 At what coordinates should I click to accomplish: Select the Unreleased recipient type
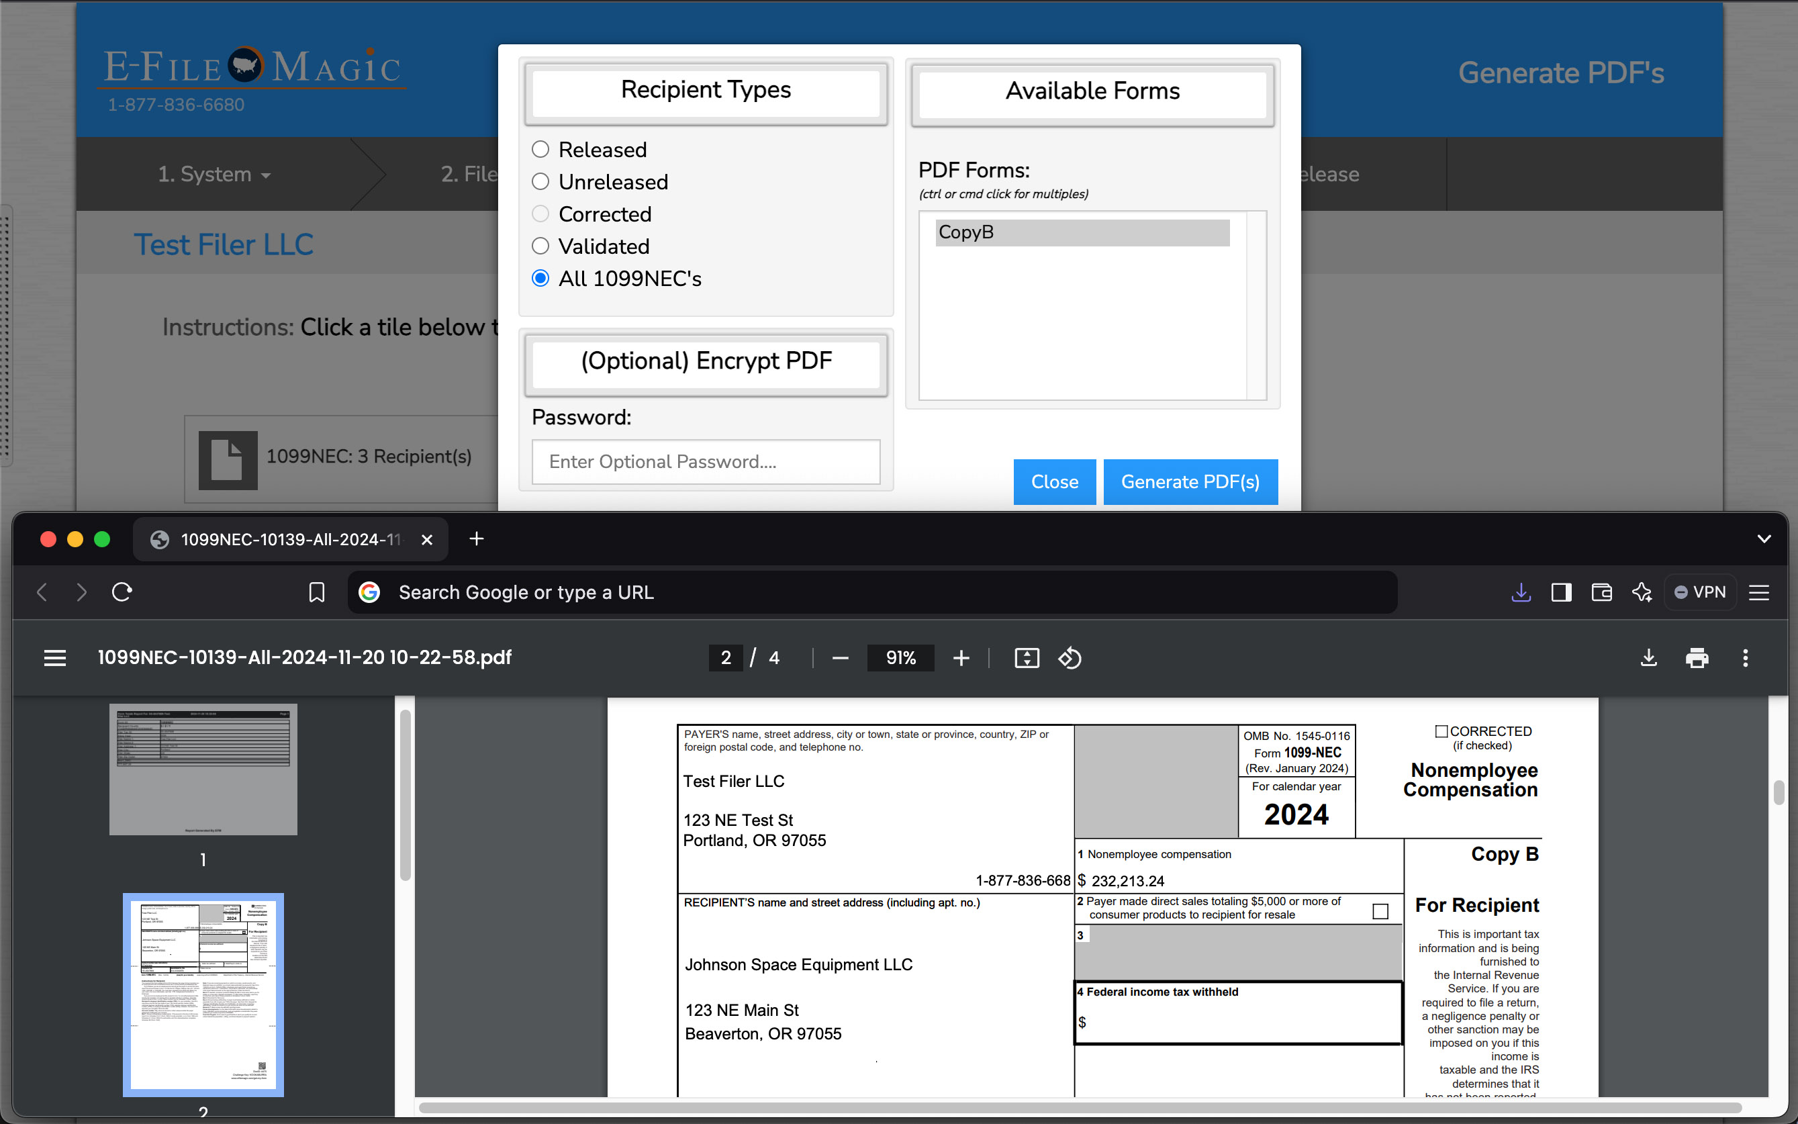click(x=540, y=182)
